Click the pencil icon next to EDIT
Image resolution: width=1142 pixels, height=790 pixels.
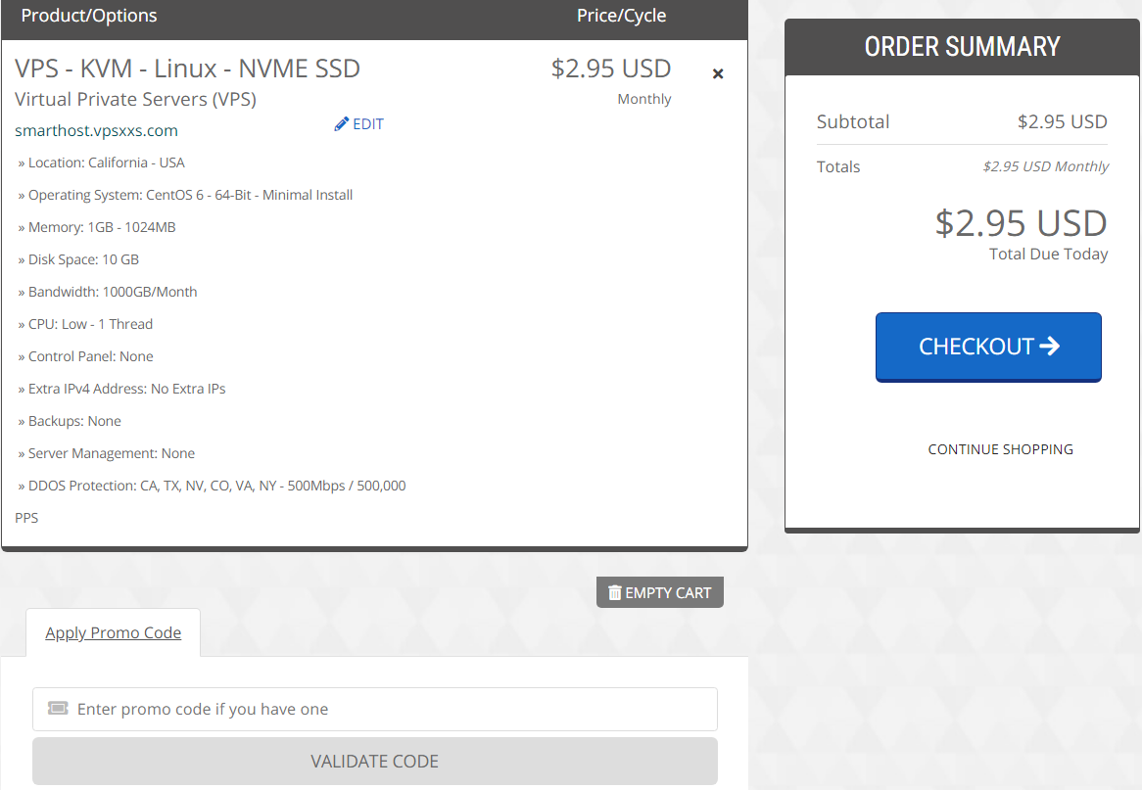click(x=341, y=123)
